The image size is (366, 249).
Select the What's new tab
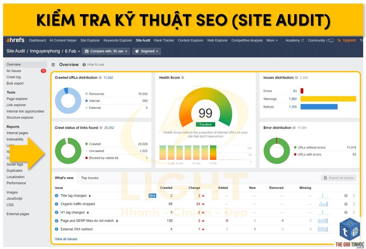[x=64, y=178]
